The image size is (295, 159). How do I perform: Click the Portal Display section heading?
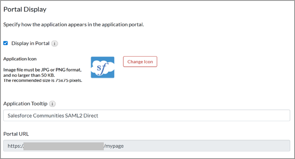25,10
